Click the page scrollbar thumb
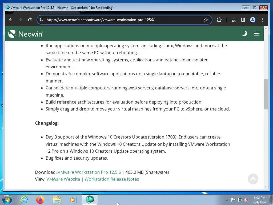273x205 pixels. (x=266, y=94)
